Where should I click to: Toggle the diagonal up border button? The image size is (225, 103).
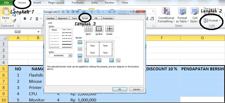point(80,60)
